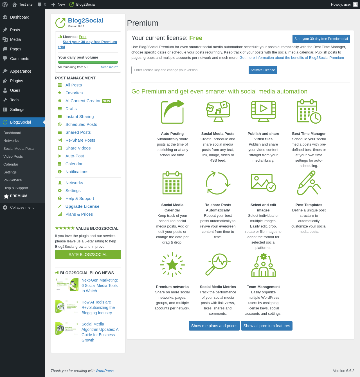Click the Blog2Social logo icon in panel header
360x377 pixels.
point(60,23)
